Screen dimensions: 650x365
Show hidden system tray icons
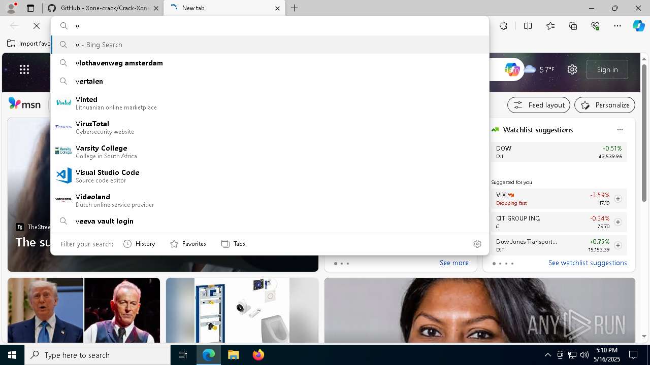pyautogui.click(x=547, y=355)
